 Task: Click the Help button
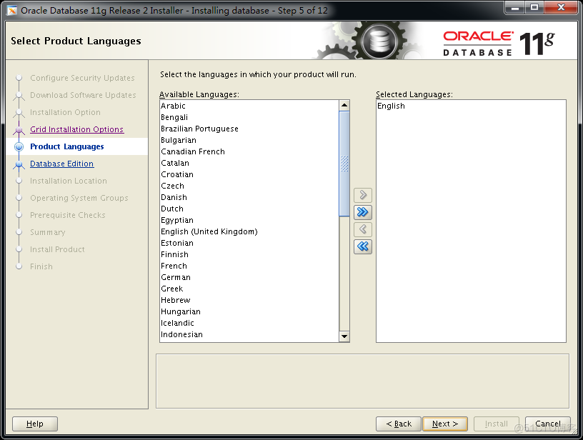tap(35, 424)
